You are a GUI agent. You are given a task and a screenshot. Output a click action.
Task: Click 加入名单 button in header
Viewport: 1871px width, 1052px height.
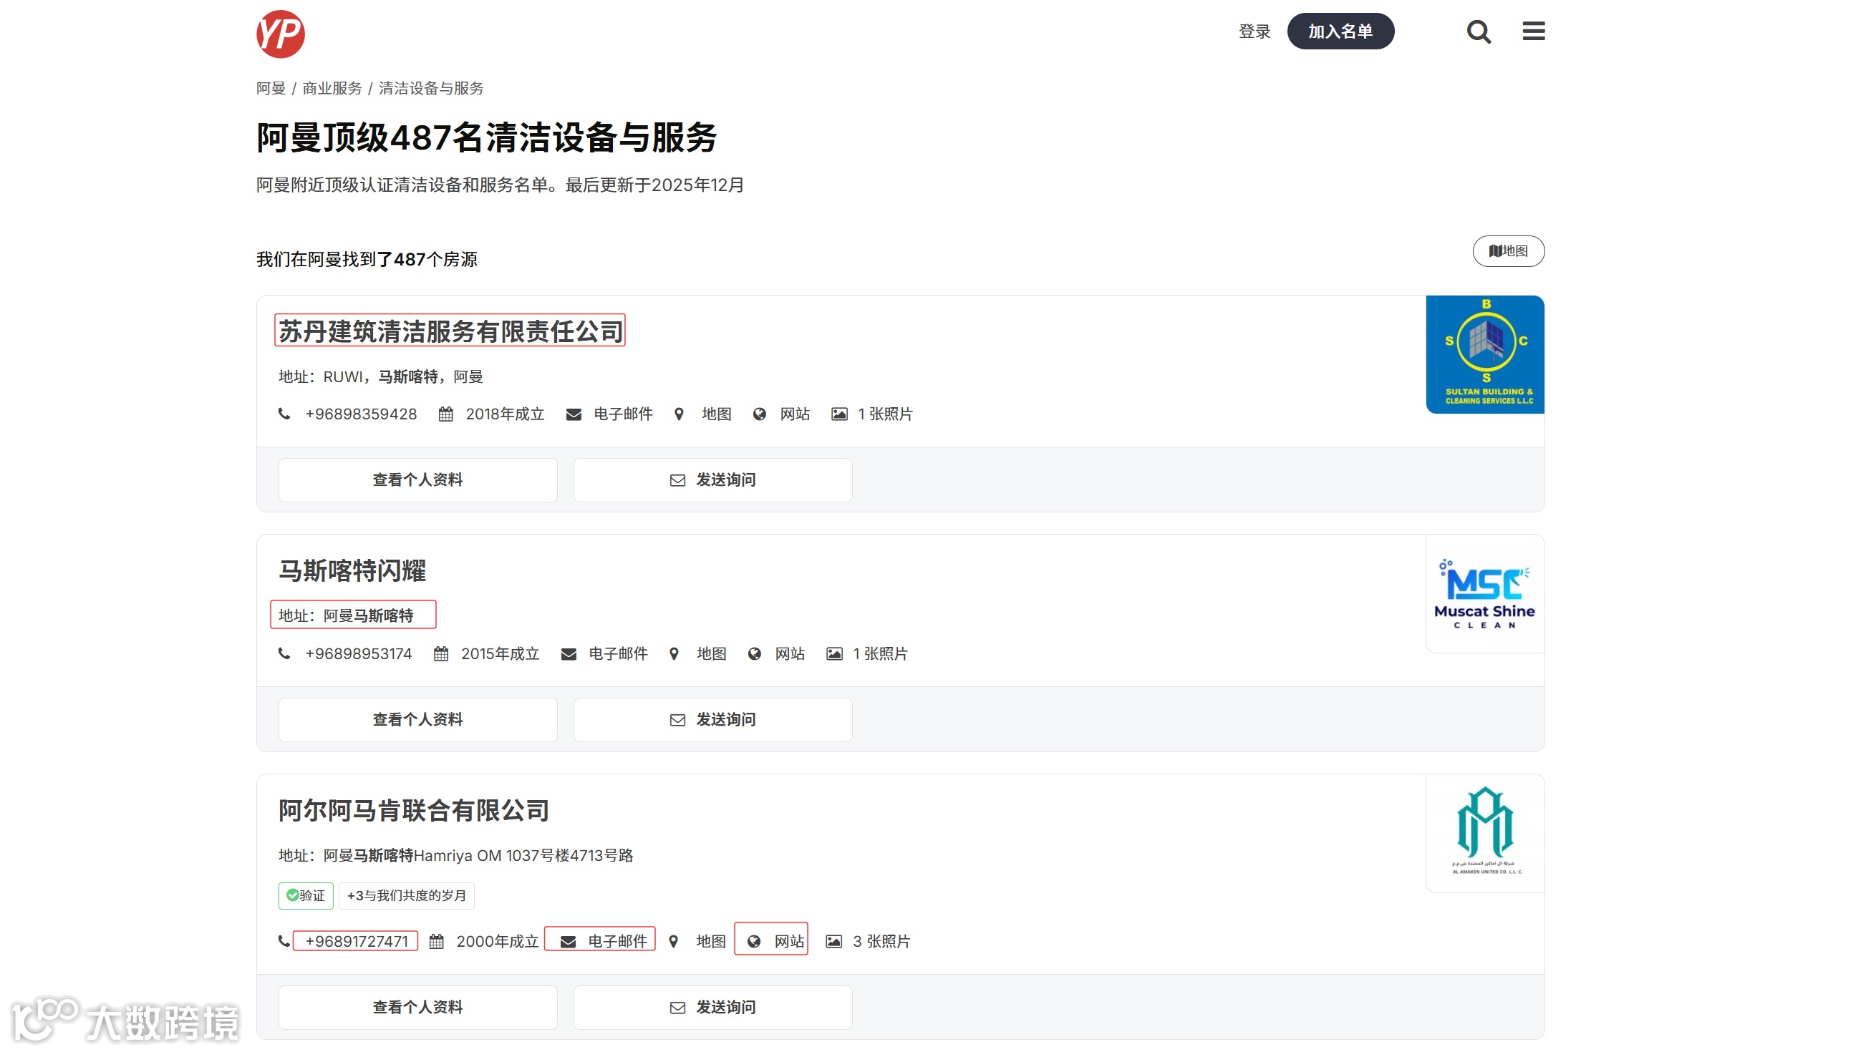tap(1340, 31)
